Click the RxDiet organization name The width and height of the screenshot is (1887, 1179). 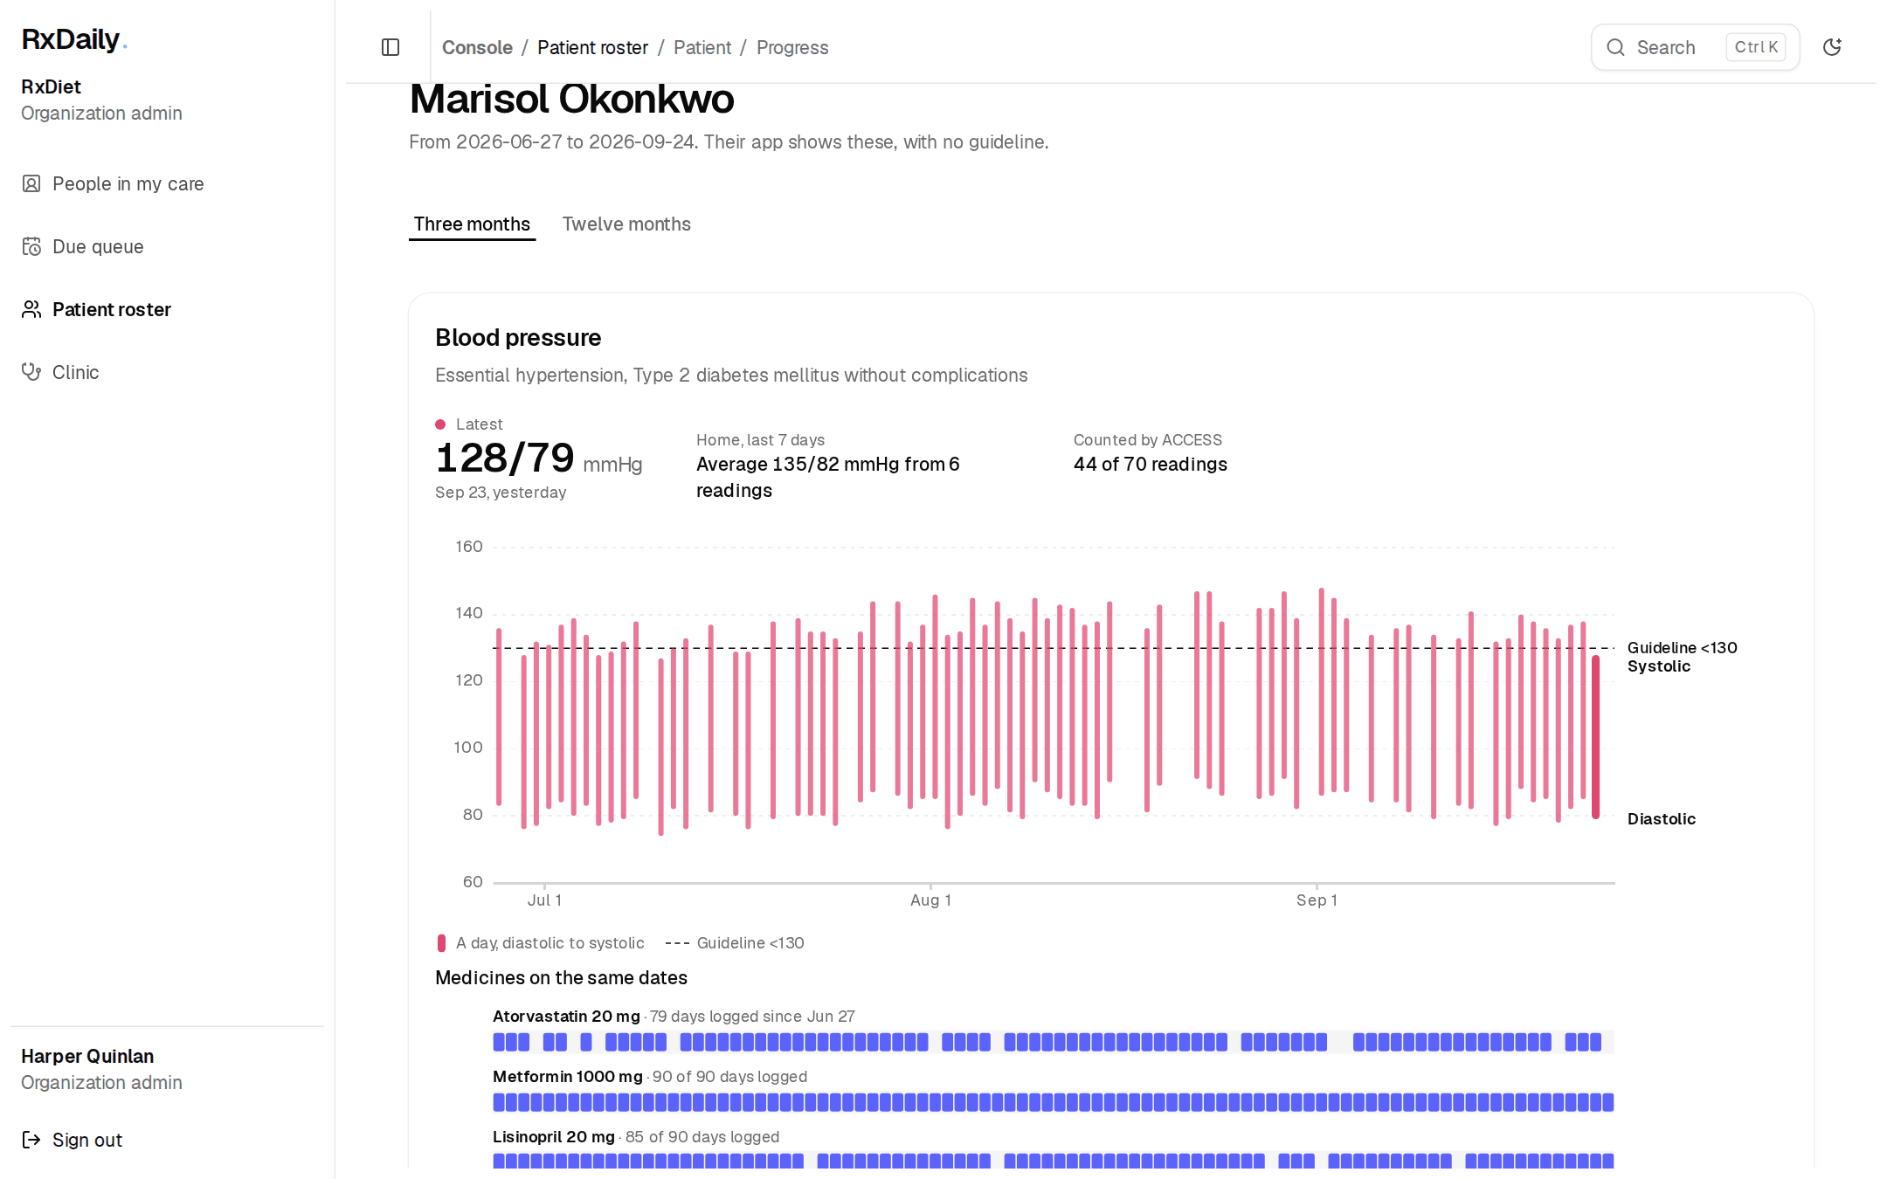[51, 86]
